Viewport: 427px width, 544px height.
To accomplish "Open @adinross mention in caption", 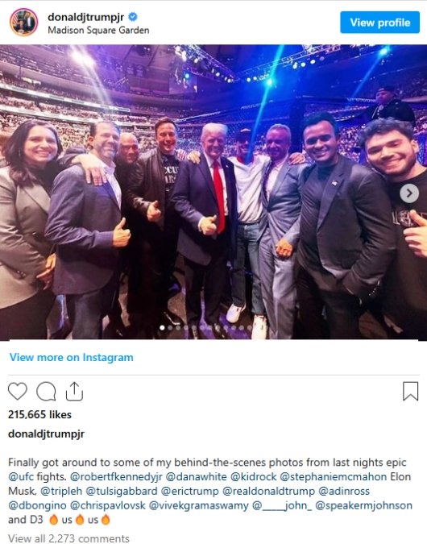I will click(x=344, y=492).
